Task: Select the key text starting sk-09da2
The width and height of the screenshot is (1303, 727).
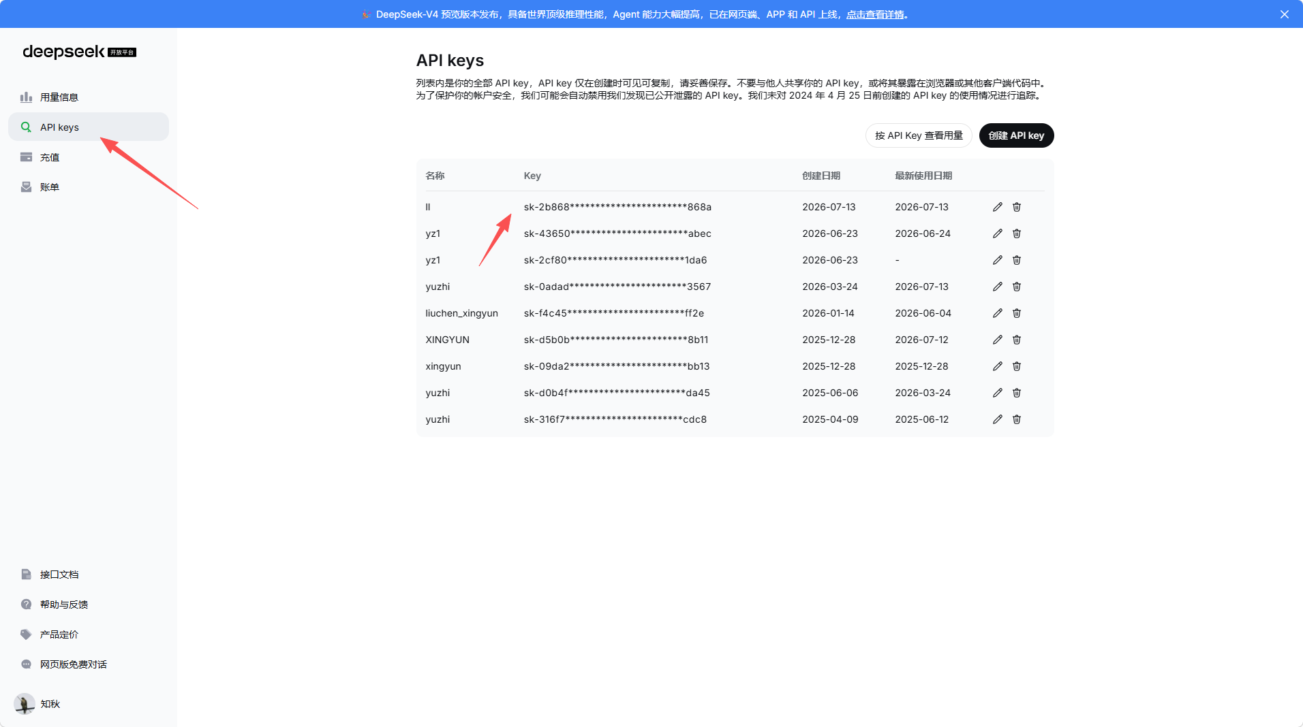Action: pyautogui.click(x=617, y=366)
